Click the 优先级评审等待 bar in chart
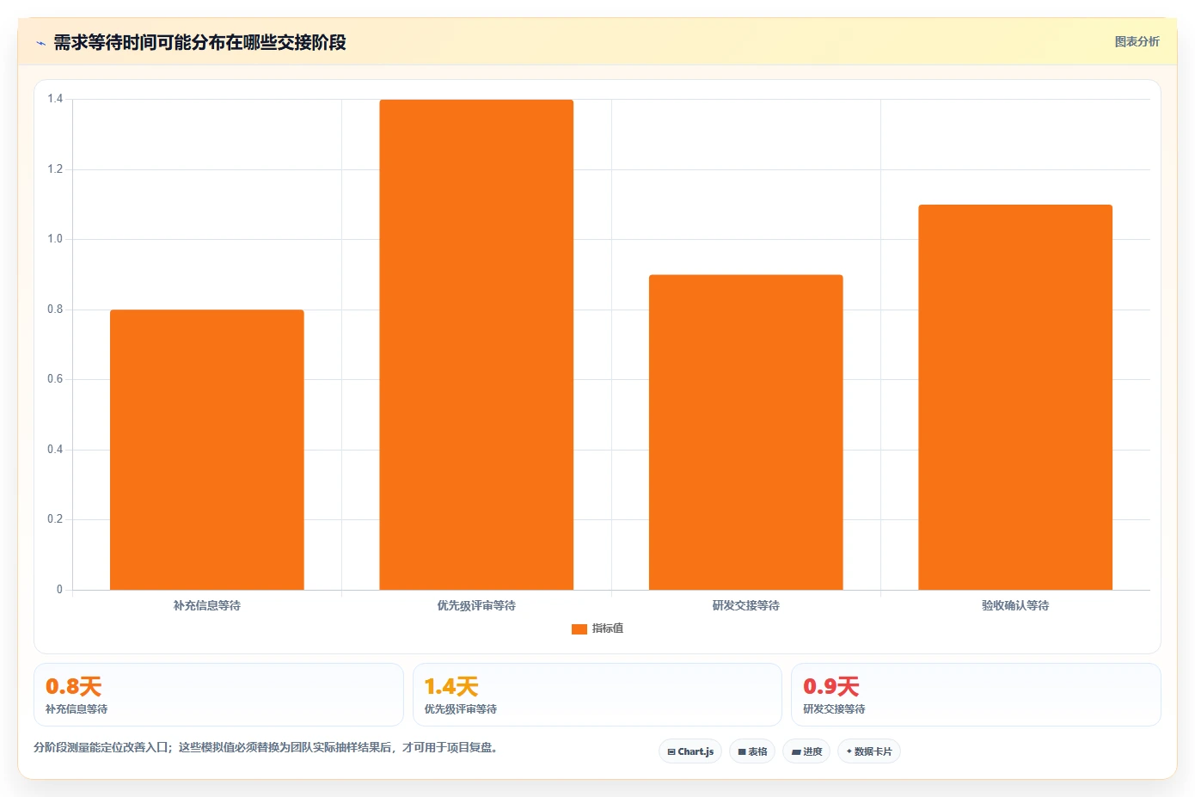Screen dimensions: 1195x797 point(476,345)
